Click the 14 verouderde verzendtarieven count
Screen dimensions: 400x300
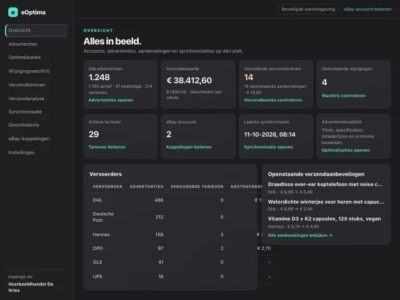(x=249, y=77)
